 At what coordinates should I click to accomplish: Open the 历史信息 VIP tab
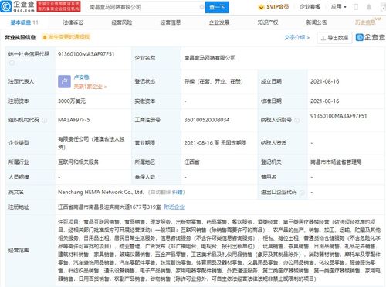pyautogui.click(x=367, y=22)
